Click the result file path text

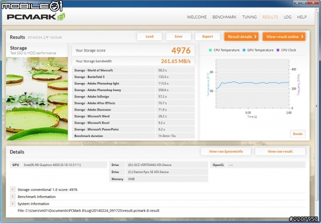tap(88, 210)
